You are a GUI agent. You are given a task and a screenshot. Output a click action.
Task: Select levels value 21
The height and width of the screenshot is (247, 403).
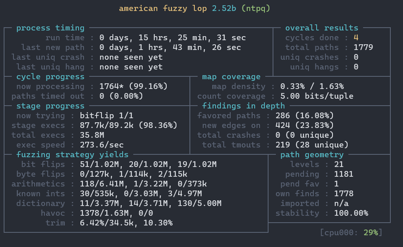click(x=339, y=164)
